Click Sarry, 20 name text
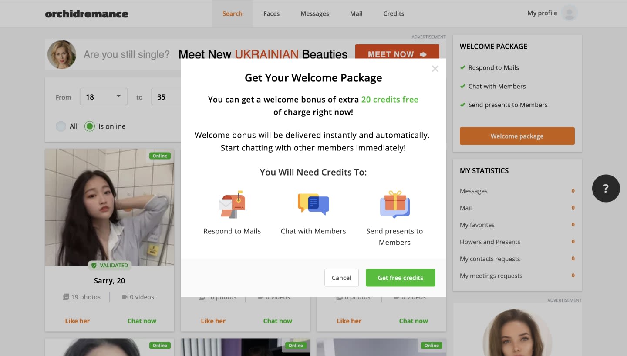 110,281
